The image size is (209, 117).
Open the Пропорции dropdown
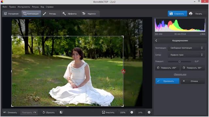[186, 48]
